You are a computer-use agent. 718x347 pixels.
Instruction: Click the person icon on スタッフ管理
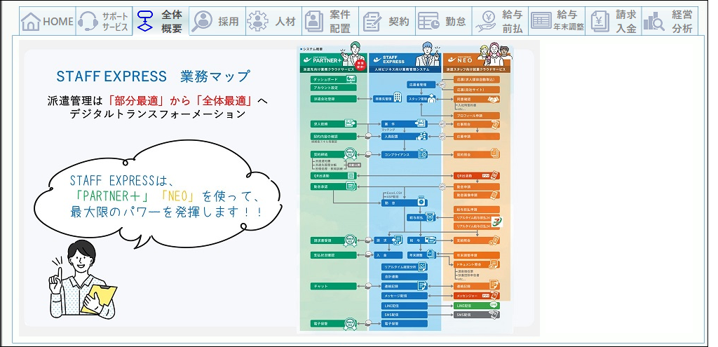pos(431,98)
